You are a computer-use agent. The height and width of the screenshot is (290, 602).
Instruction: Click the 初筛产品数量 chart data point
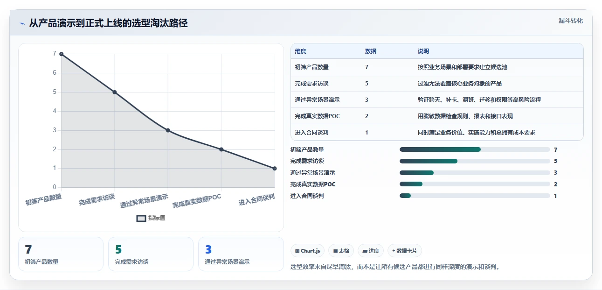click(x=61, y=54)
